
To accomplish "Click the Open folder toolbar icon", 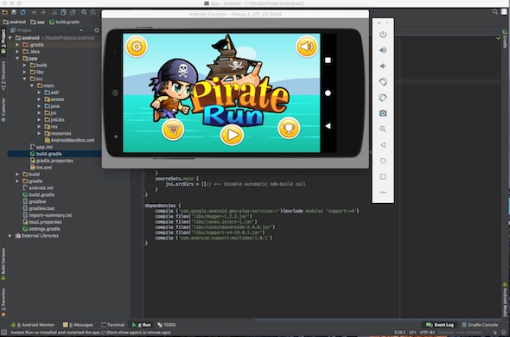I will [x=4, y=12].
